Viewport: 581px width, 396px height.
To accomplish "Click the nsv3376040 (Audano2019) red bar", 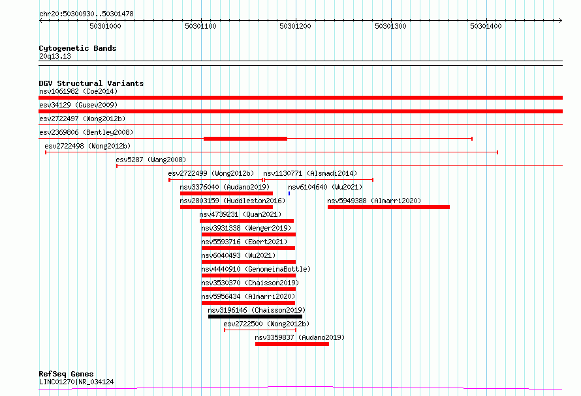I will click(x=227, y=193).
